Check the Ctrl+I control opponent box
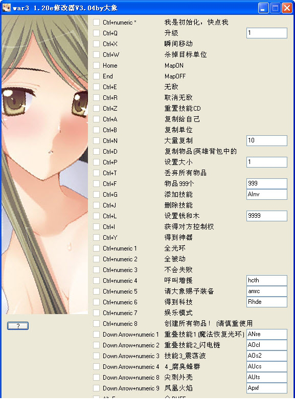This screenshot has height=414, width=295. (97, 227)
